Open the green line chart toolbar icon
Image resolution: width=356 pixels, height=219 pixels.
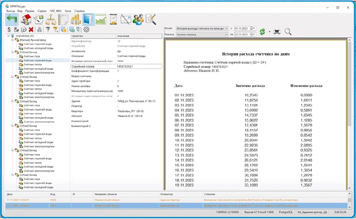(101, 19)
